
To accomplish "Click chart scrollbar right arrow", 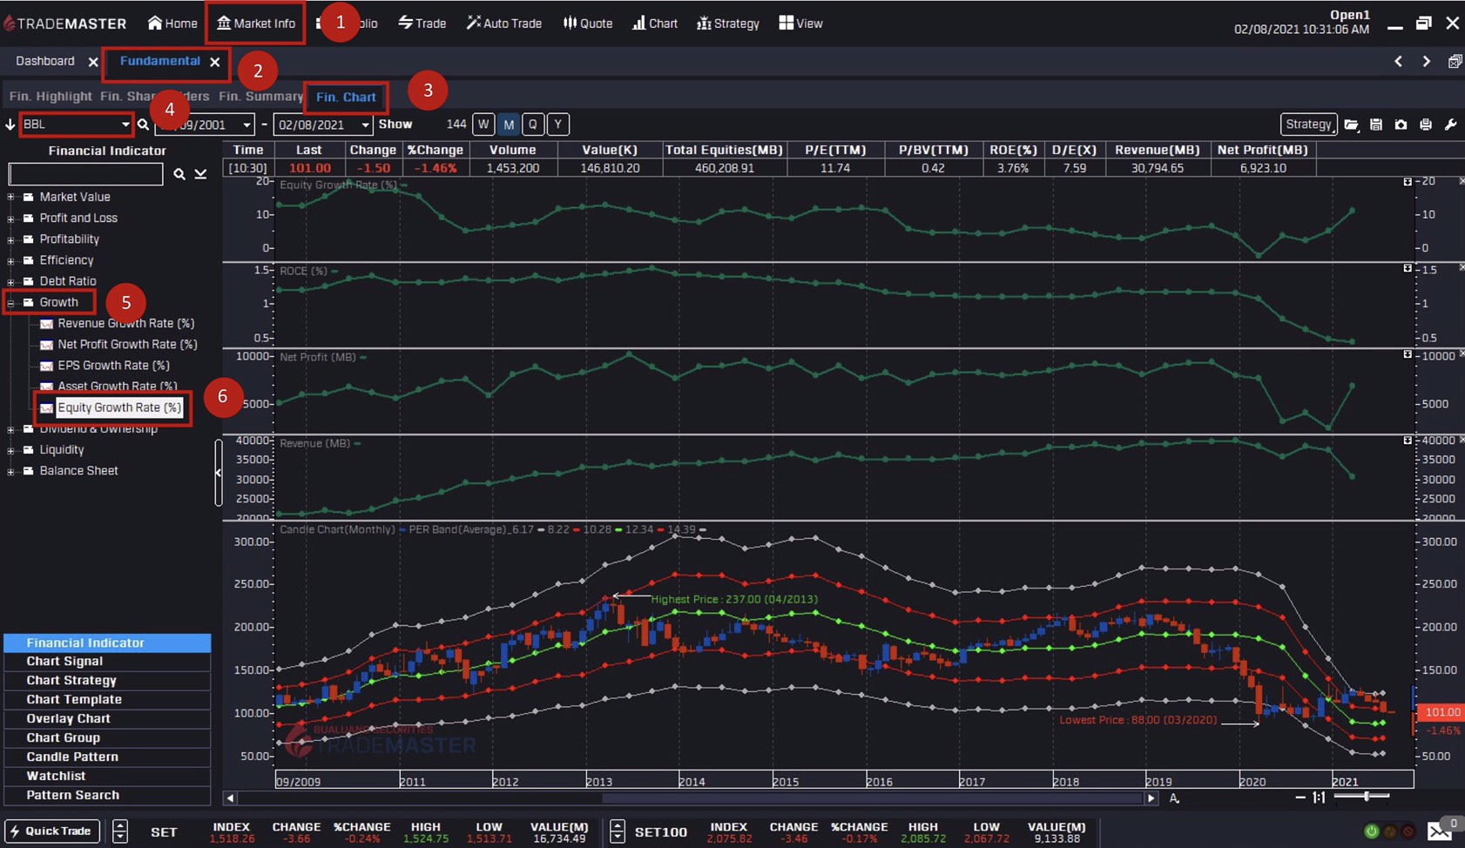I will click(1151, 798).
